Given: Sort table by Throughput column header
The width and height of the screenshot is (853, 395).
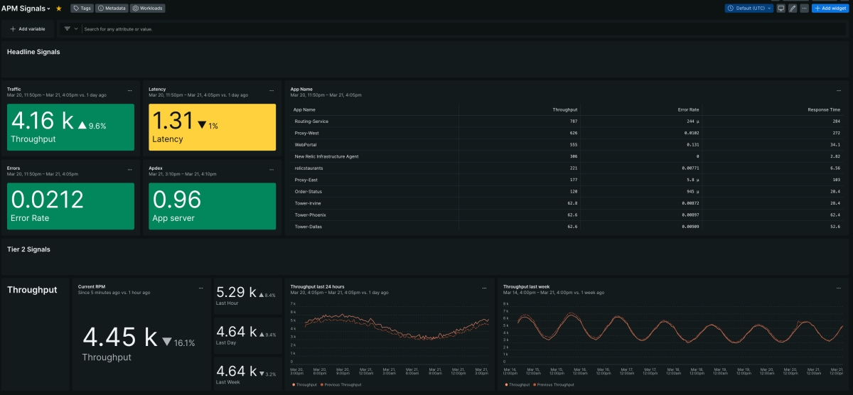Looking at the screenshot, I should (x=565, y=110).
